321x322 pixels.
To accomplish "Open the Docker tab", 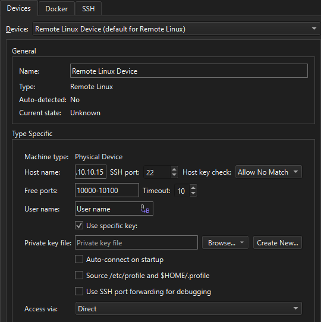I will [56, 9].
